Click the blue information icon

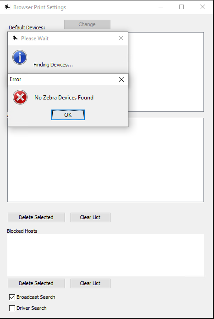20,57
